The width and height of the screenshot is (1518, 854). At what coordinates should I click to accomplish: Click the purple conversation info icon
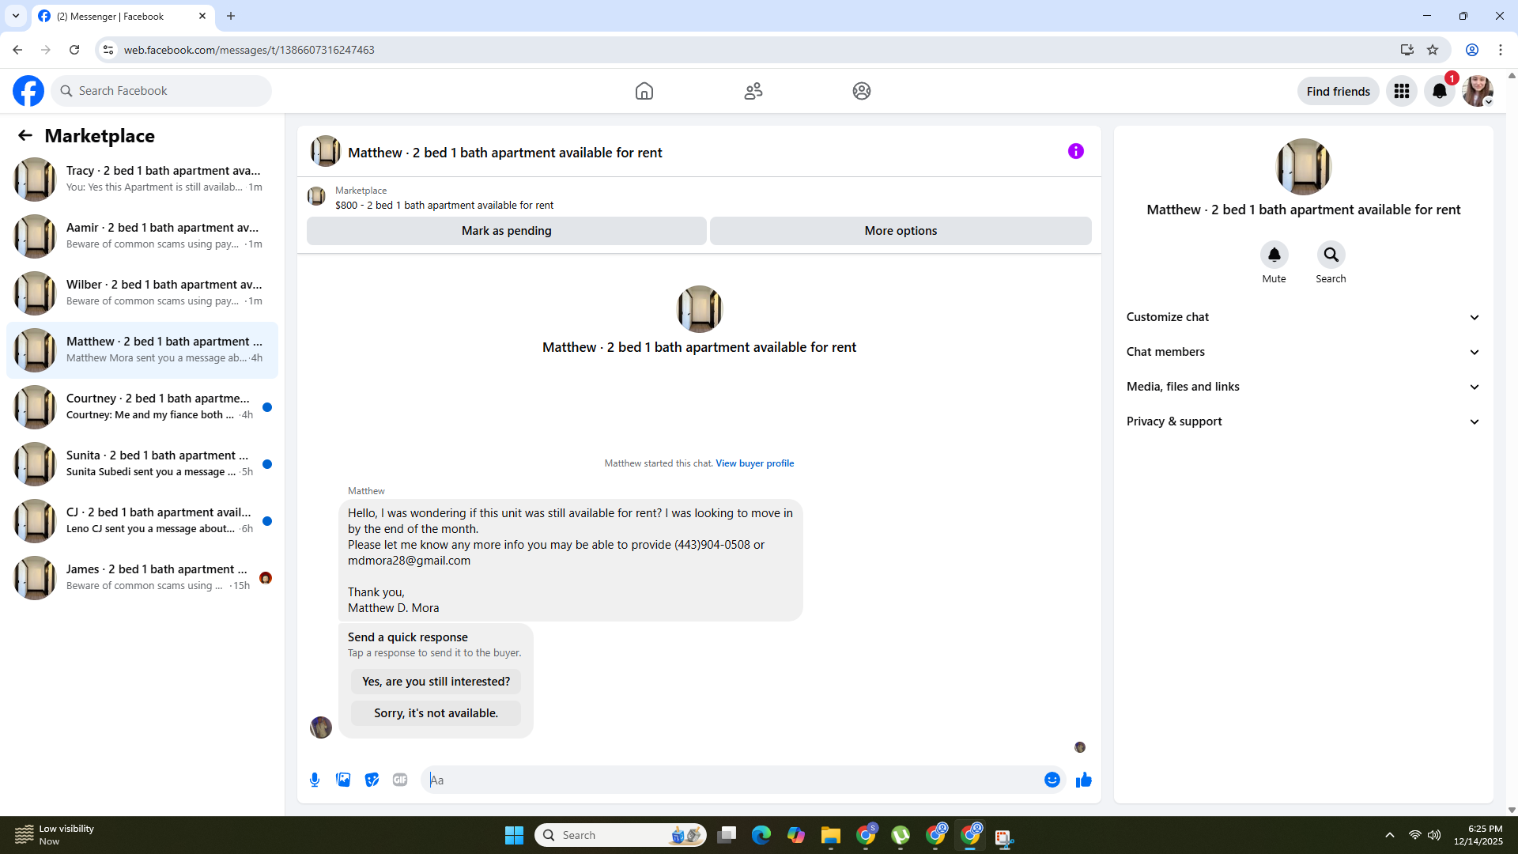pos(1075,151)
